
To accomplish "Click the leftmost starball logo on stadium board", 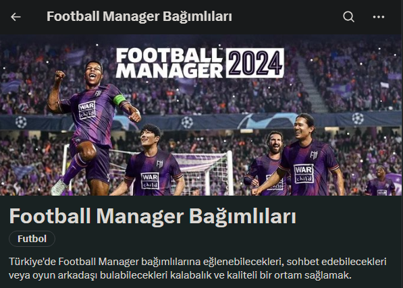I will click(21, 122).
